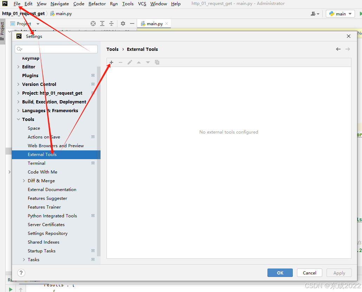Viewport: 362px width, 292px height.
Task: Click project-level icon beside Plugins
Action: click(93, 75)
